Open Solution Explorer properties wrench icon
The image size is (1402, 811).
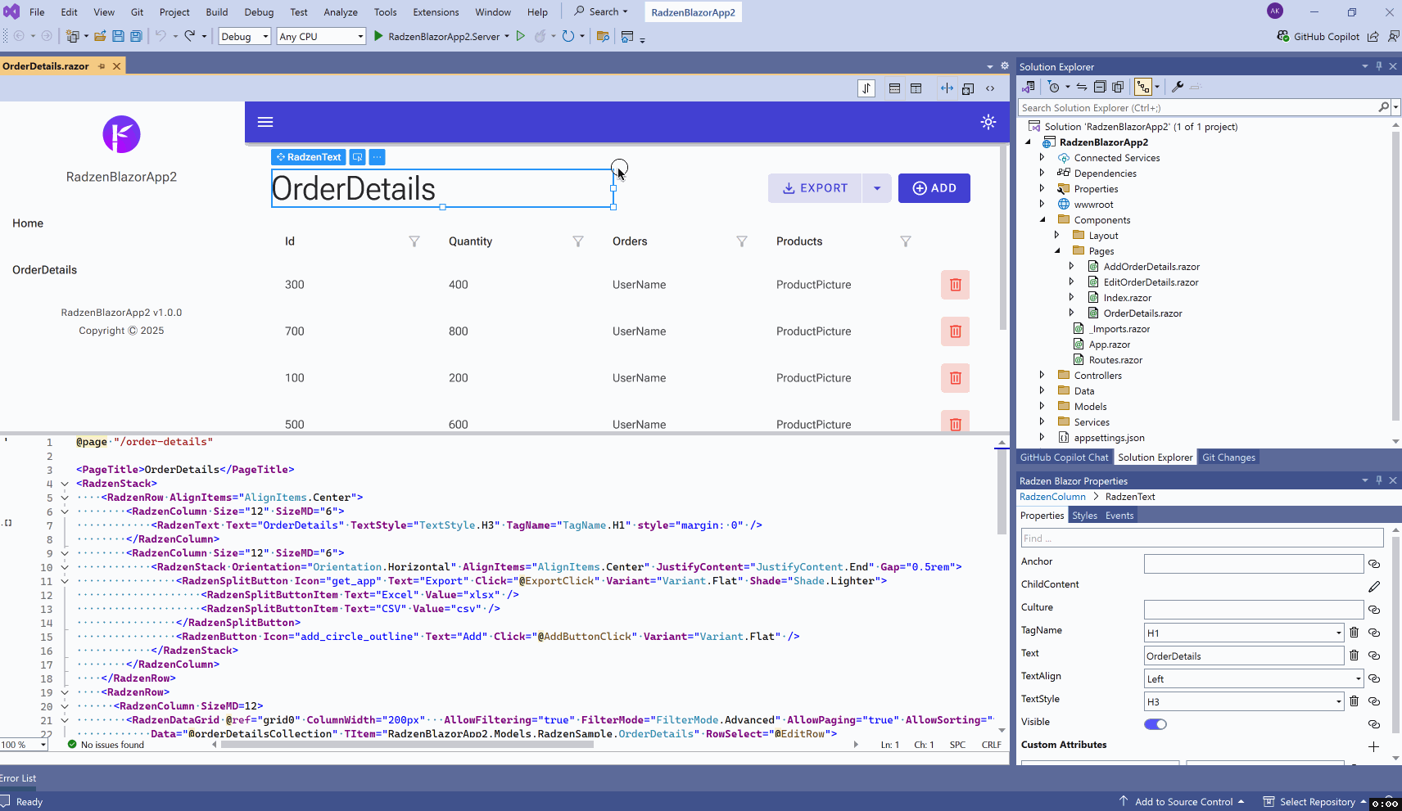click(x=1178, y=87)
